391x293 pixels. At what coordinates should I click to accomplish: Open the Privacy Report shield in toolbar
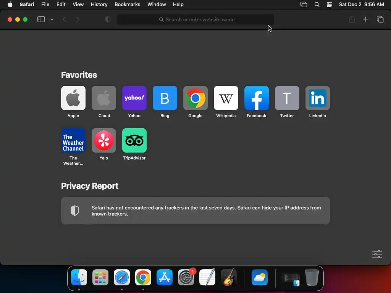coord(108,19)
